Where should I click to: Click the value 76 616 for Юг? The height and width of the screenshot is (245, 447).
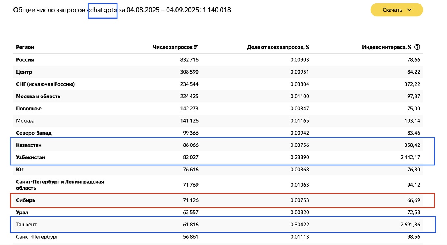click(191, 170)
